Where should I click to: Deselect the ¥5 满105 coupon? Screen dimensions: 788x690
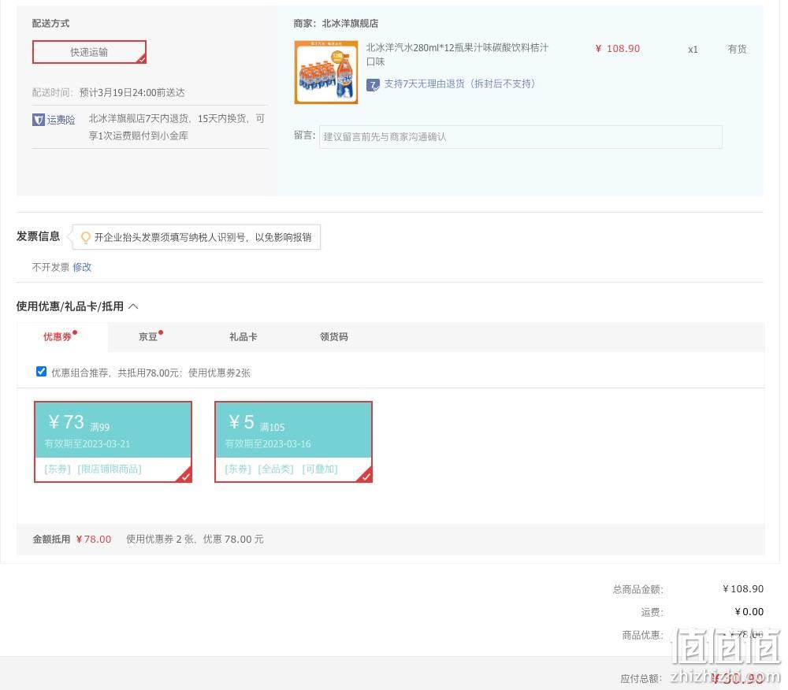pyautogui.click(x=293, y=442)
